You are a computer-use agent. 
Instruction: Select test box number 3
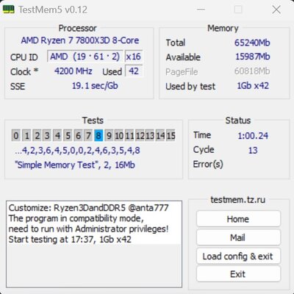click(x=47, y=135)
